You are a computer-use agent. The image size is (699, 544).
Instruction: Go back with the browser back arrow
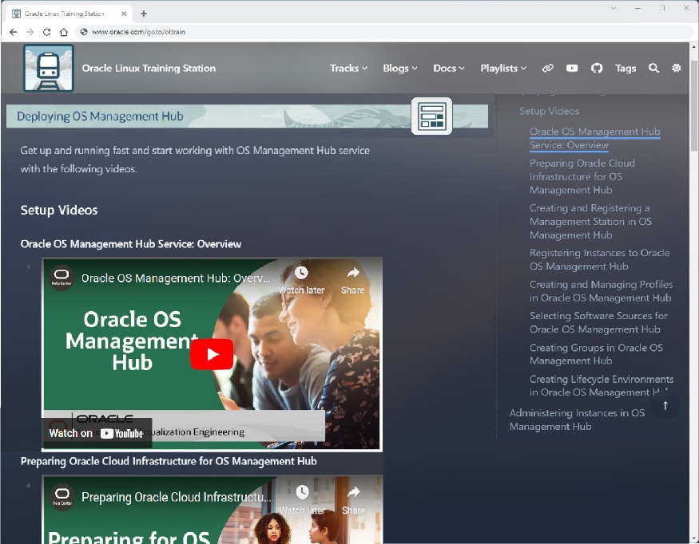(13, 32)
